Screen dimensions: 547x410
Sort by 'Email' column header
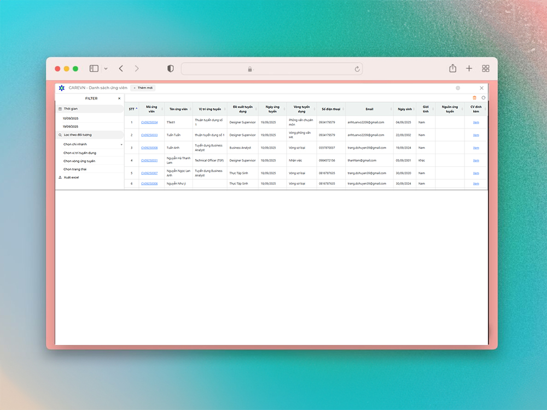(369, 109)
